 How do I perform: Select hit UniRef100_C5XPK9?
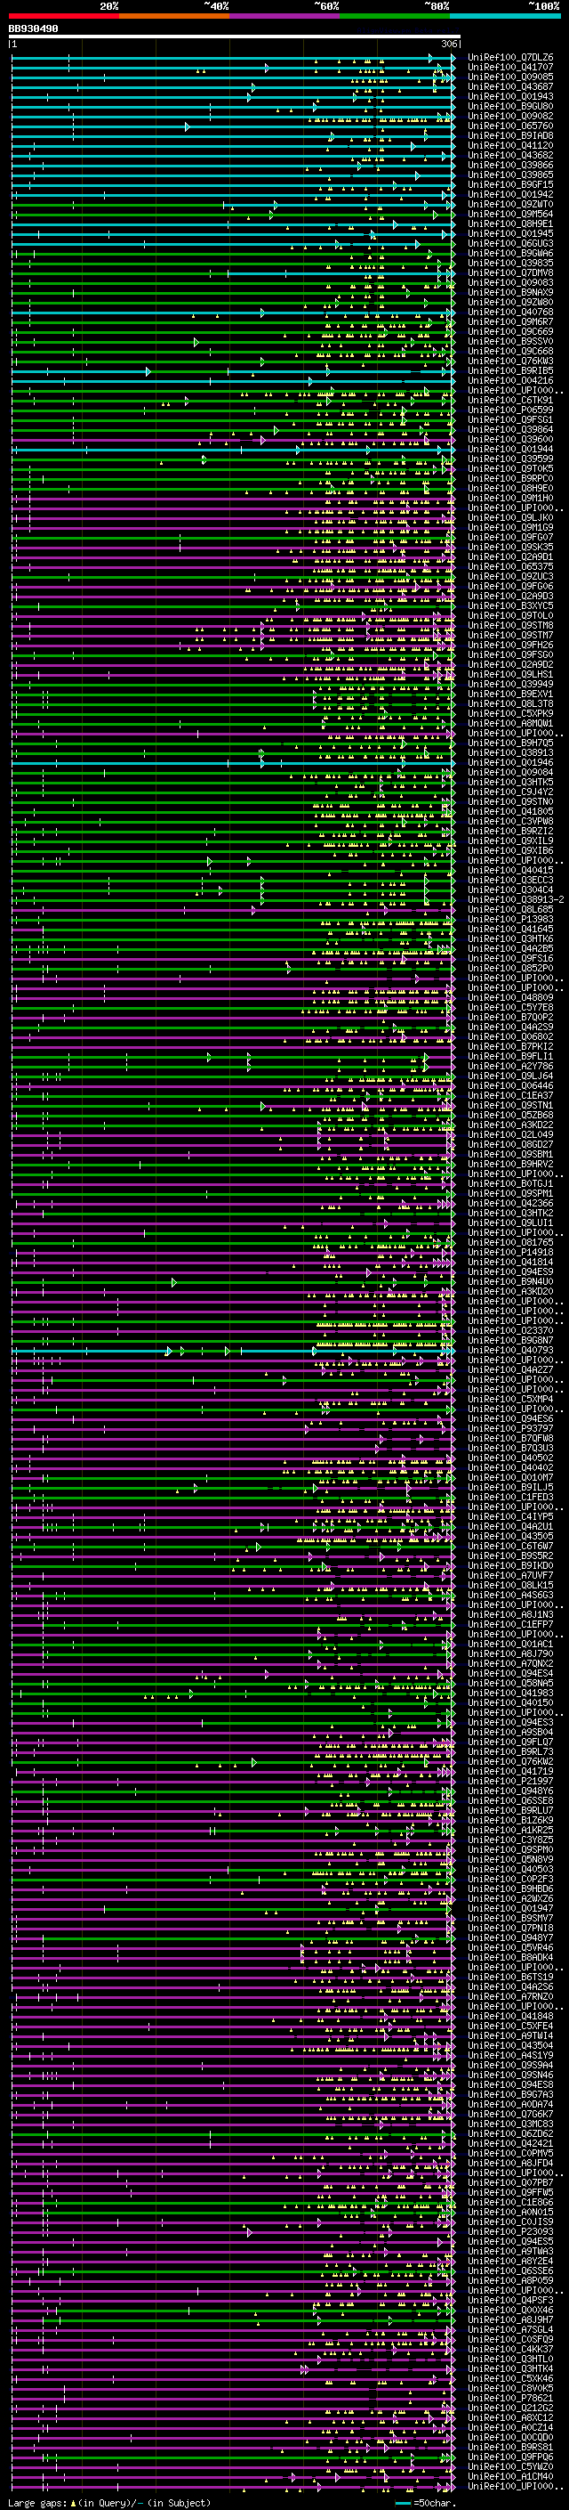[510, 713]
